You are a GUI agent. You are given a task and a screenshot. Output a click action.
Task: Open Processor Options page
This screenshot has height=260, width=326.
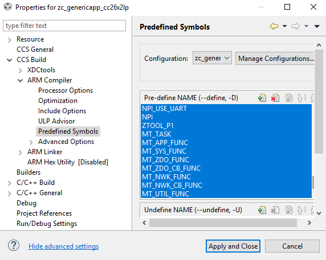point(66,90)
